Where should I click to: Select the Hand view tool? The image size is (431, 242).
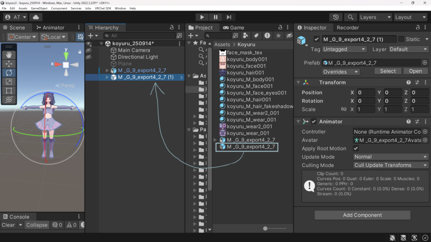tap(9, 55)
